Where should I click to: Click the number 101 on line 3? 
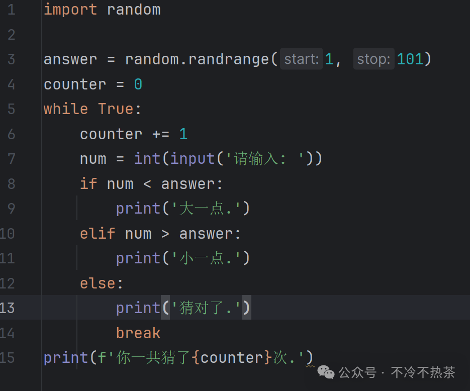pos(410,59)
